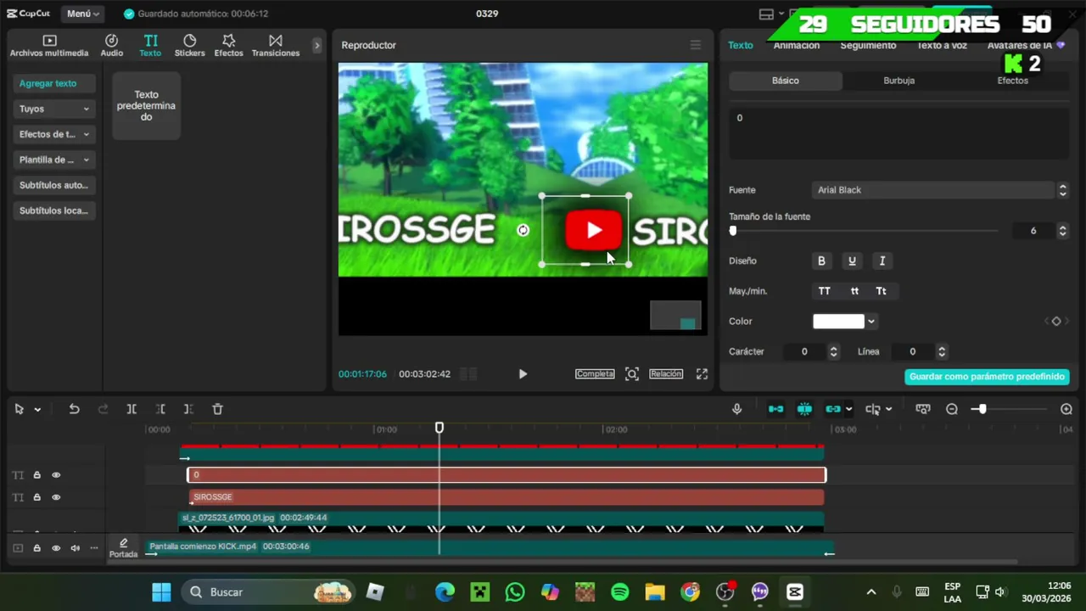Click the Texto predeterminado thumbnail
Viewport: 1086px width, 611px height.
pos(146,106)
